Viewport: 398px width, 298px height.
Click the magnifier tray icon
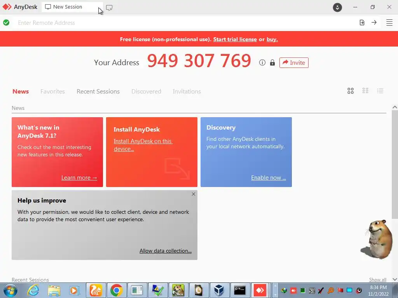pos(331,290)
